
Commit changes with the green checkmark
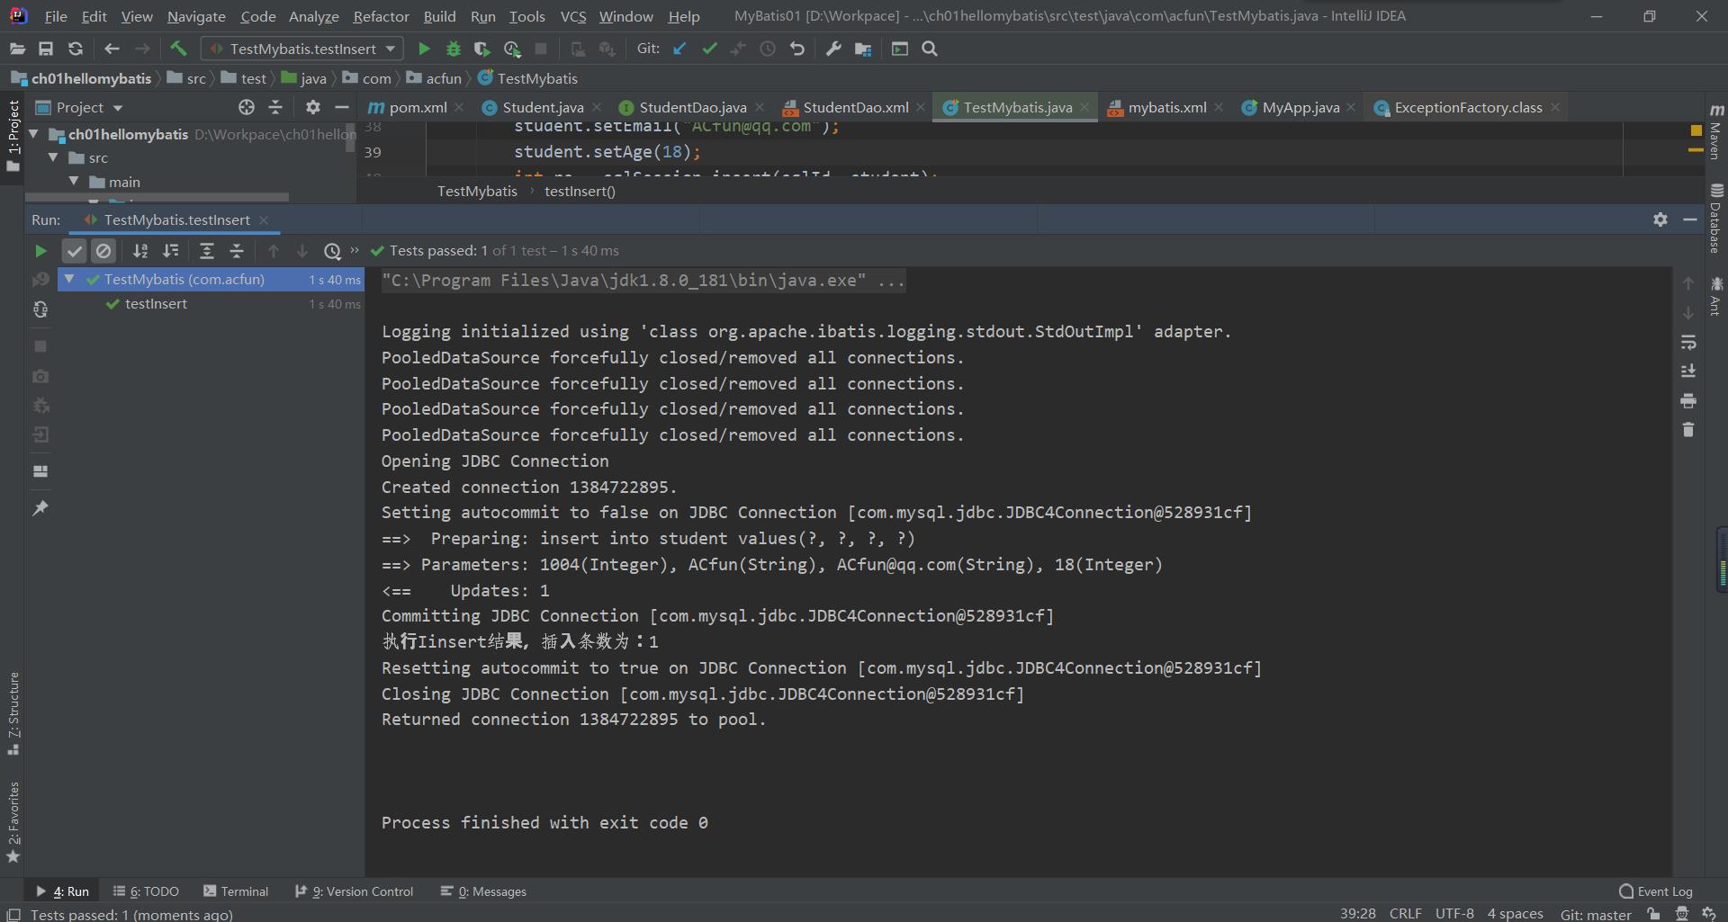709,49
